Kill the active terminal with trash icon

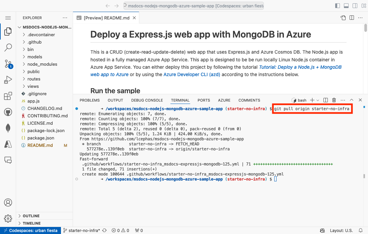pos(334,100)
